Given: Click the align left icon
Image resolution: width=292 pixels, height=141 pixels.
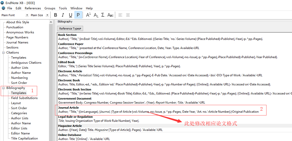Looking at the screenshot, I should (120, 15).
